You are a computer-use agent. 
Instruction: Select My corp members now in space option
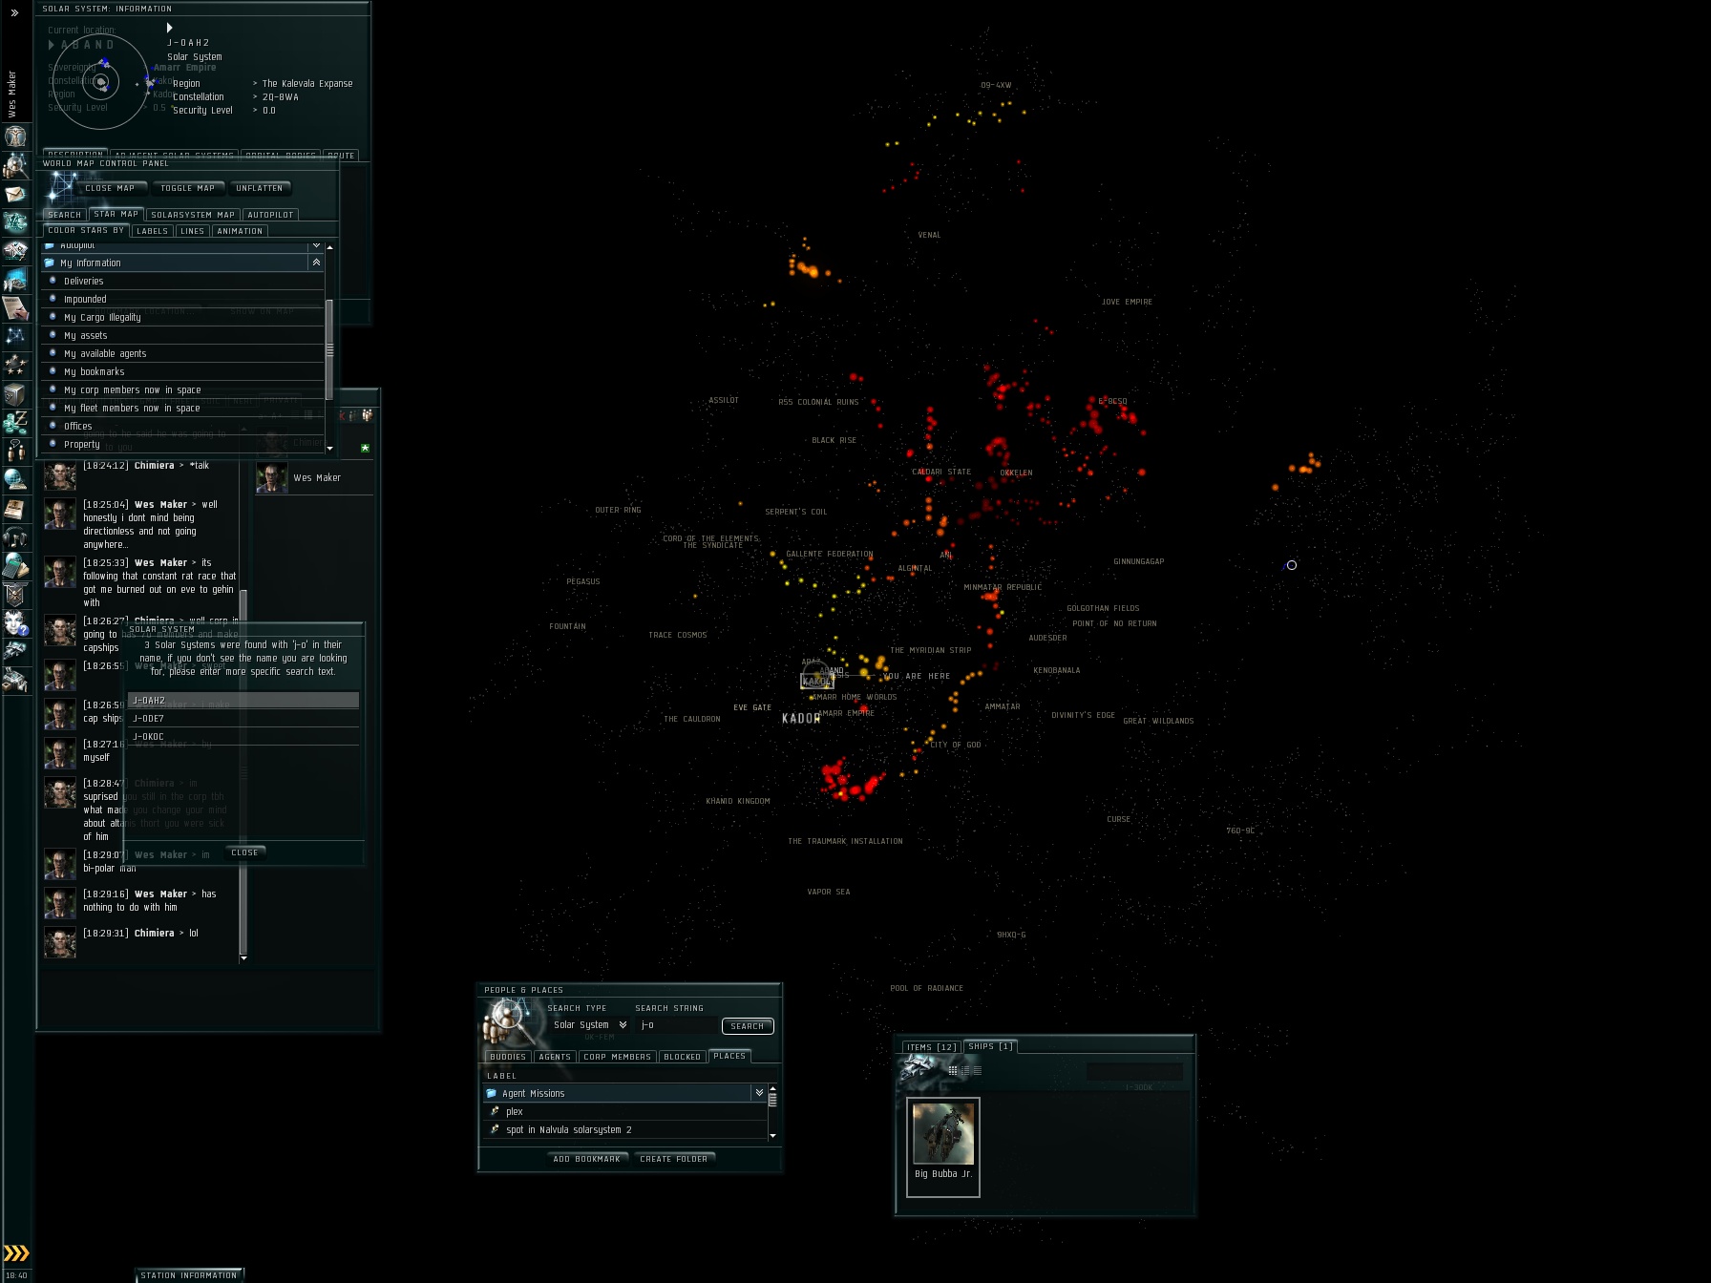(182, 389)
